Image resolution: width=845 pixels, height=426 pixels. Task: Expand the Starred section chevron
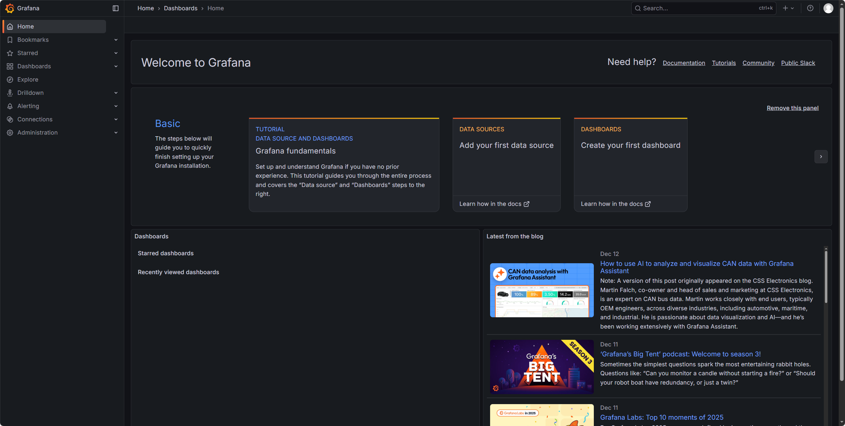pyautogui.click(x=116, y=53)
